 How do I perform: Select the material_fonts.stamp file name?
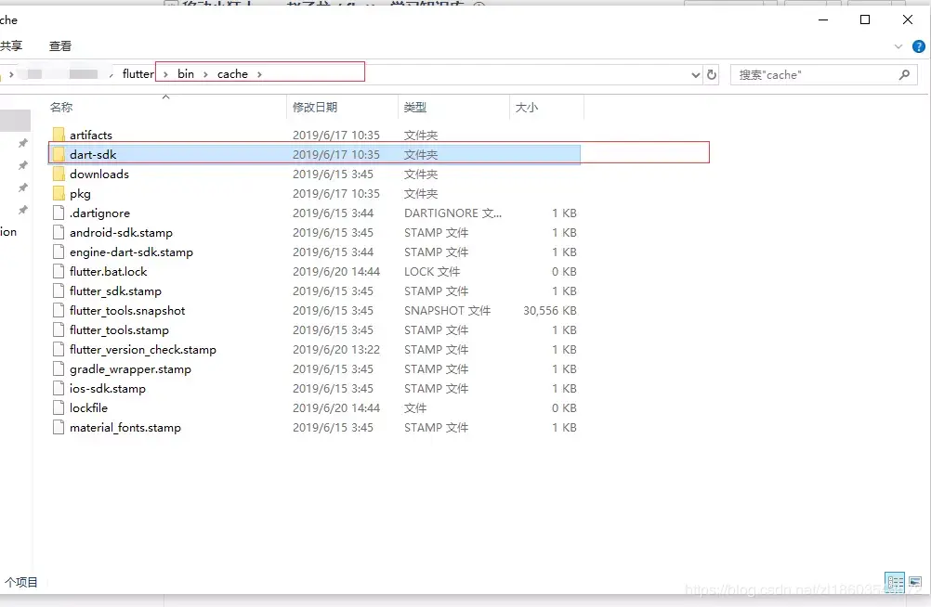pos(125,427)
